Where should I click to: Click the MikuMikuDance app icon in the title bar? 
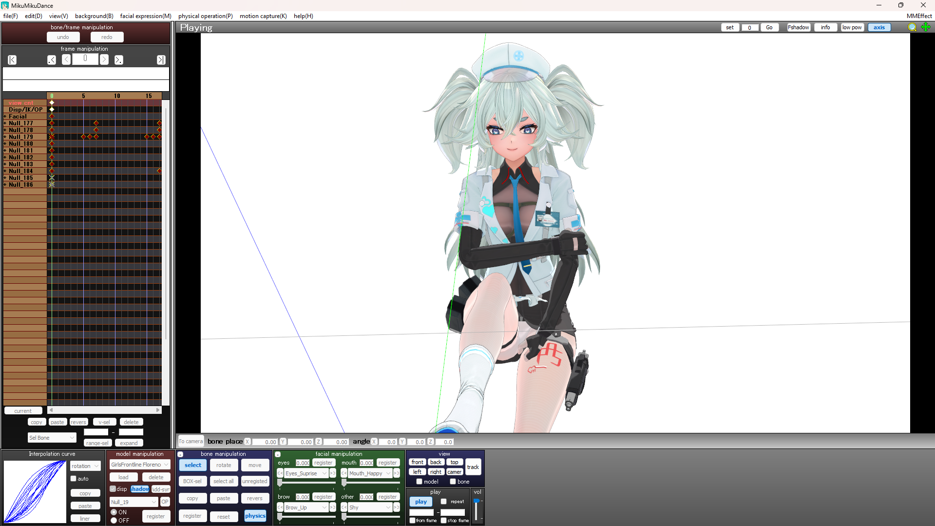pyautogui.click(x=5, y=5)
